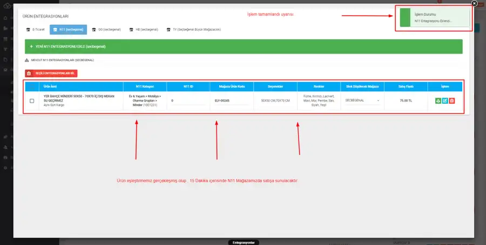Click the store icon on the E-Ticaret tab
Viewport: 486px width, 245px height.
pyautogui.click(x=28, y=30)
